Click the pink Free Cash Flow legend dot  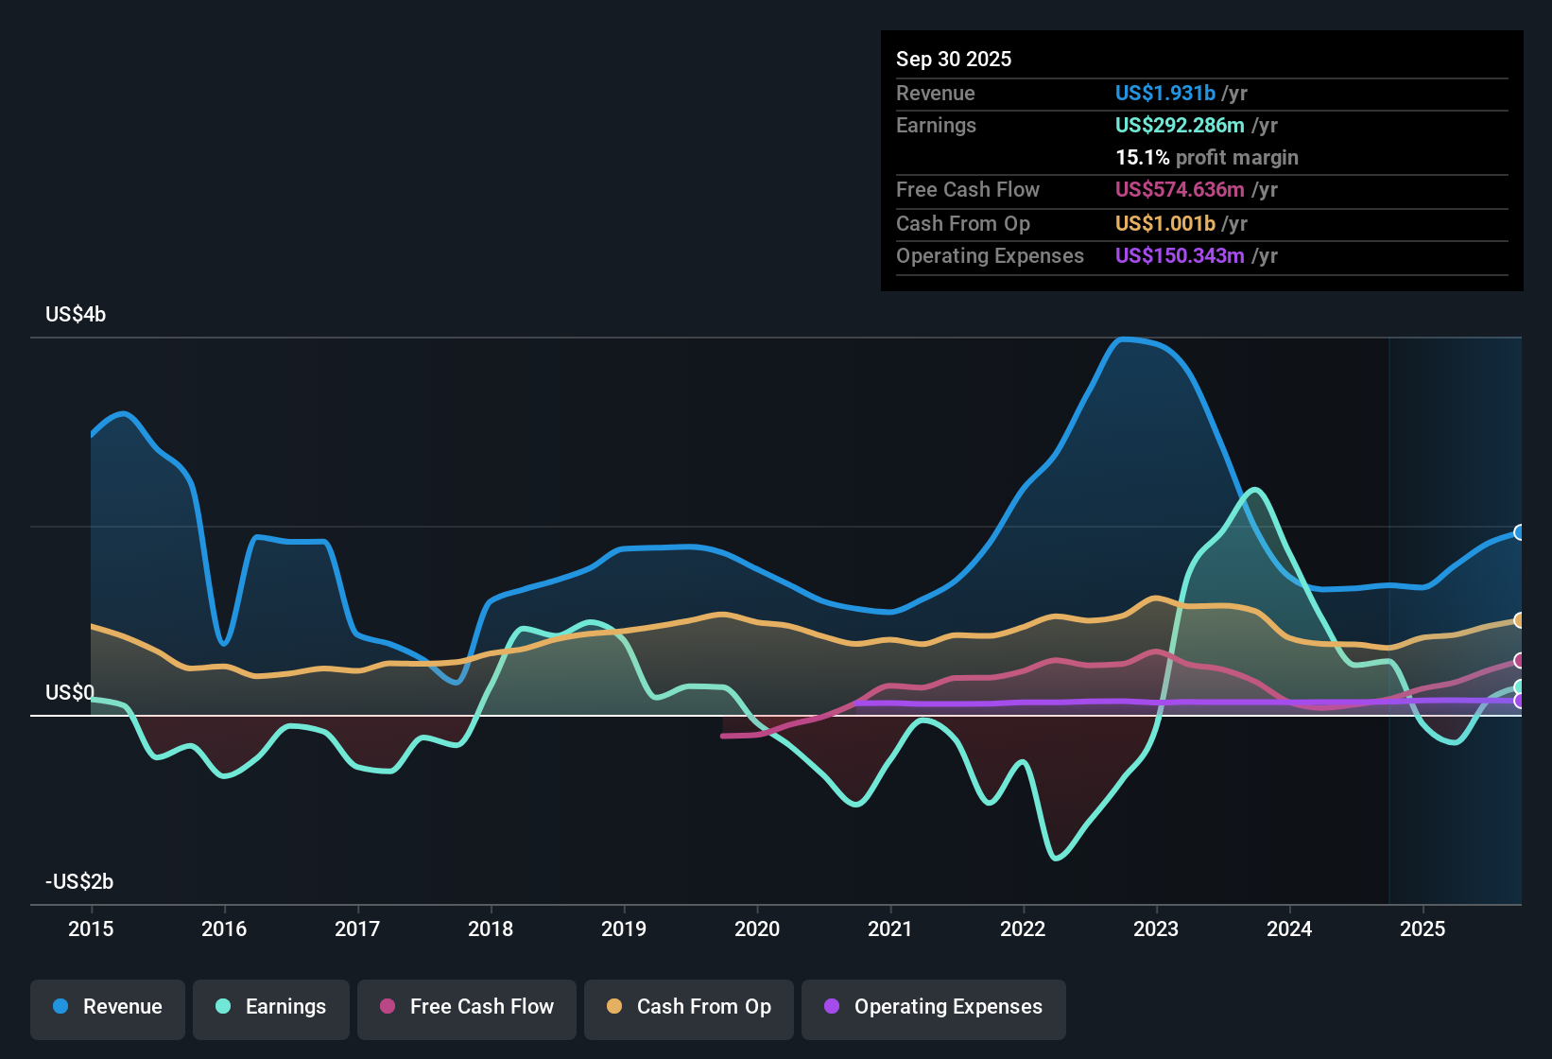pos(387,1007)
